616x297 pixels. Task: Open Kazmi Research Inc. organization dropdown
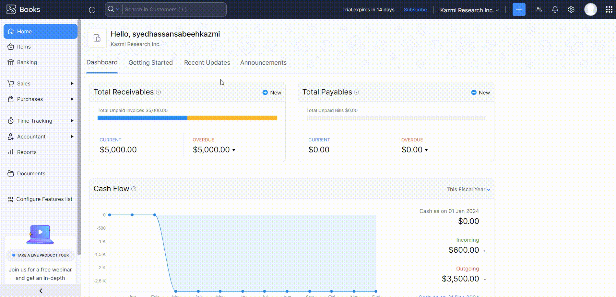click(x=469, y=10)
